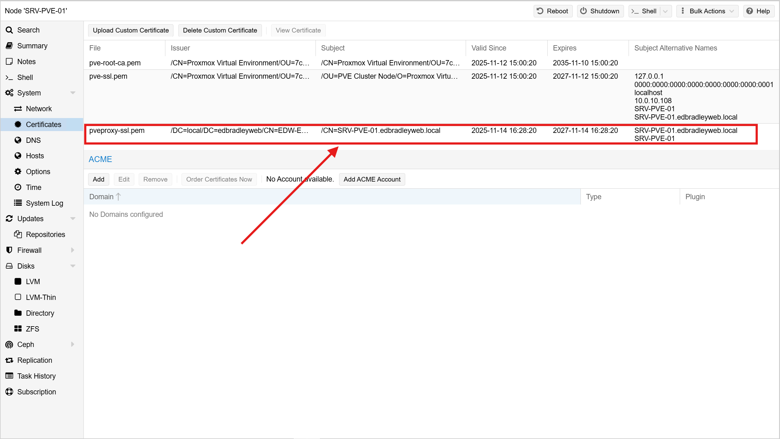Collapse the System tree section arrow

click(x=73, y=93)
